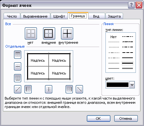Apply the 'внешние' outer border preset
The width and height of the screenshot is (144, 126).
49,33
